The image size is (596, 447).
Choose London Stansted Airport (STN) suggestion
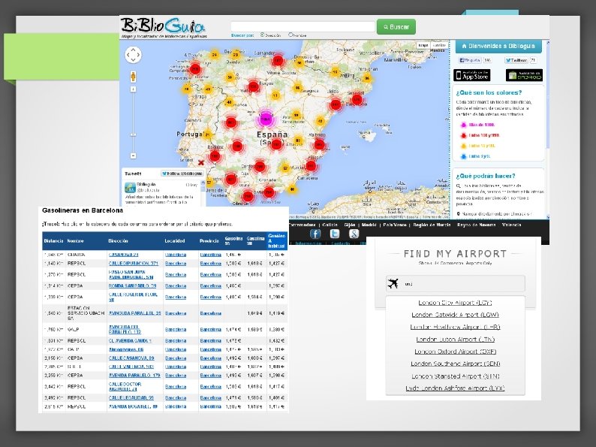(x=455, y=376)
